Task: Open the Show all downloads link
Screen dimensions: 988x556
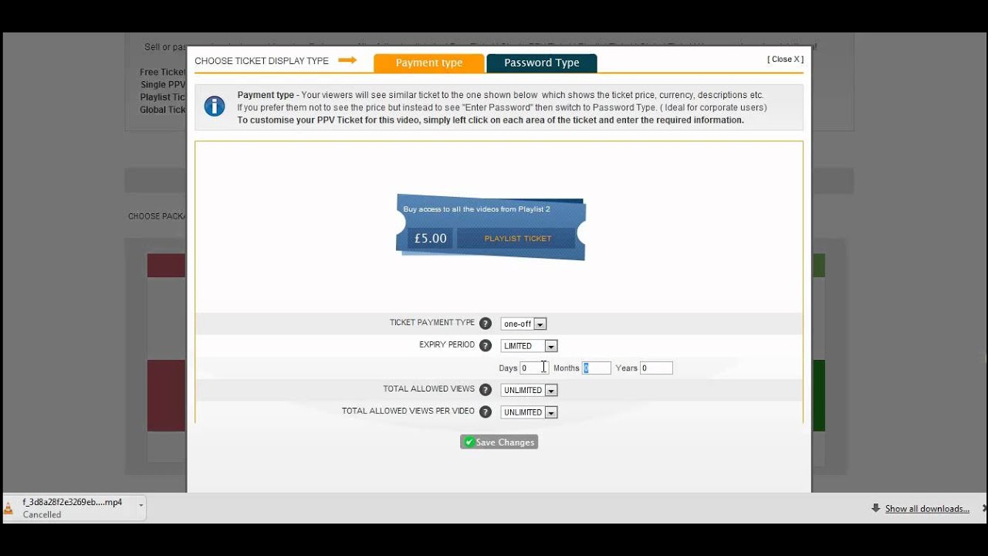Action: click(x=927, y=509)
